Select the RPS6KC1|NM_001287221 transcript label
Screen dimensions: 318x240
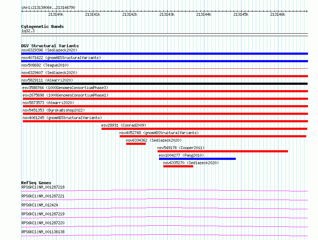click(x=43, y=196)
